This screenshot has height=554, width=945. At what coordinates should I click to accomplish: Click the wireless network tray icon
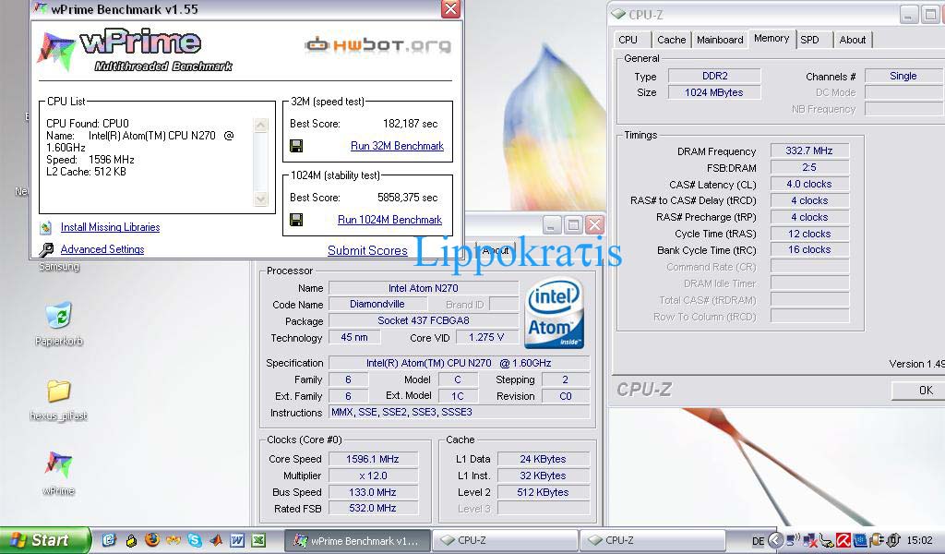(x=793, y=540)
